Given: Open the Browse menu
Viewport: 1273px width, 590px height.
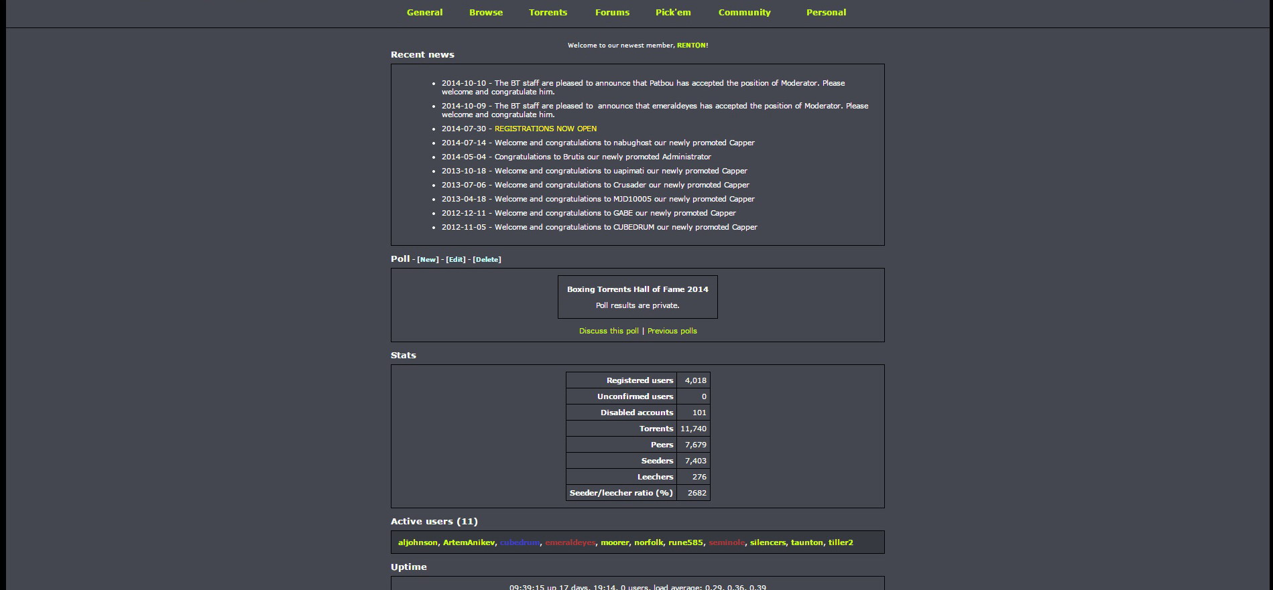Looking at the screenshot, I should tap(486, 12).
